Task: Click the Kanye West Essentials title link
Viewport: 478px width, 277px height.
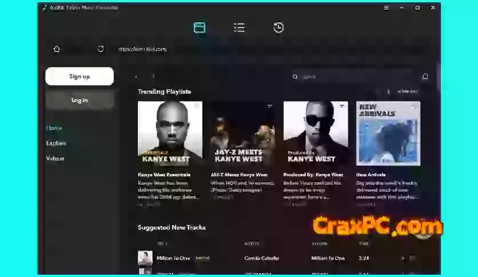Action: pos(164,175)
